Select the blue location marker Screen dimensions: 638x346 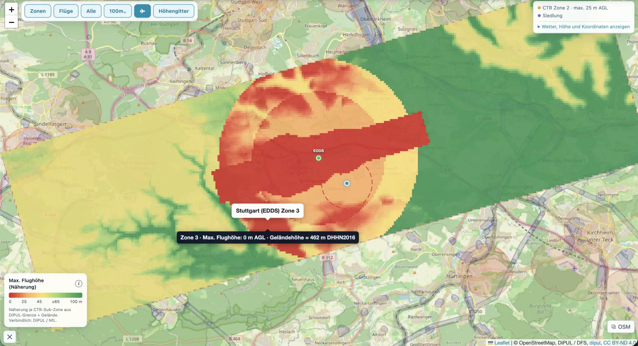point(347,184)
